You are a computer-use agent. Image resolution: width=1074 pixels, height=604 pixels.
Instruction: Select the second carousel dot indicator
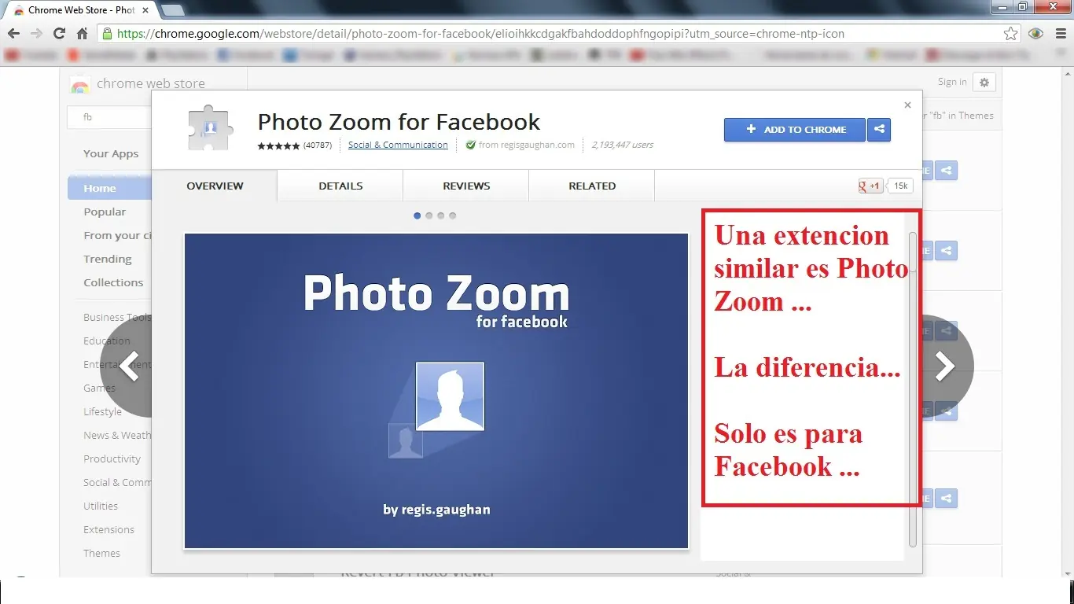point(428,215)
